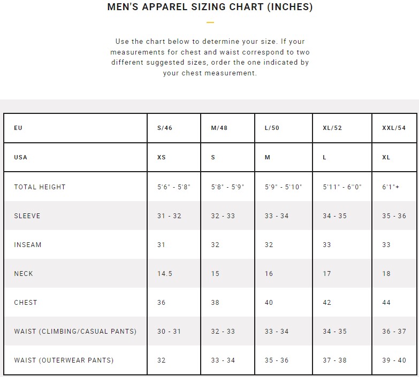Select chest measurement 42 cell
This screenshot has width=419, height=377.
(326, 303)
